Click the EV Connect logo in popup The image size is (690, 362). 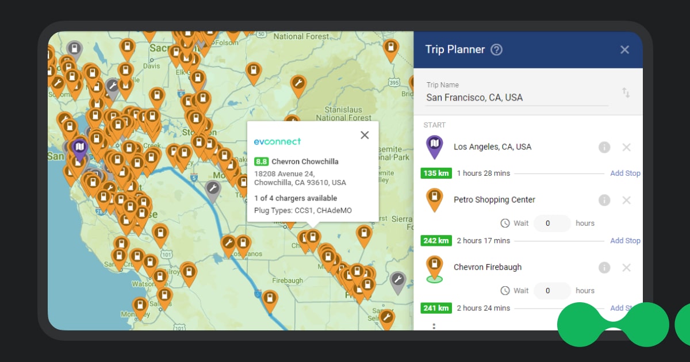pyautogui.click(x=277, y=141)
